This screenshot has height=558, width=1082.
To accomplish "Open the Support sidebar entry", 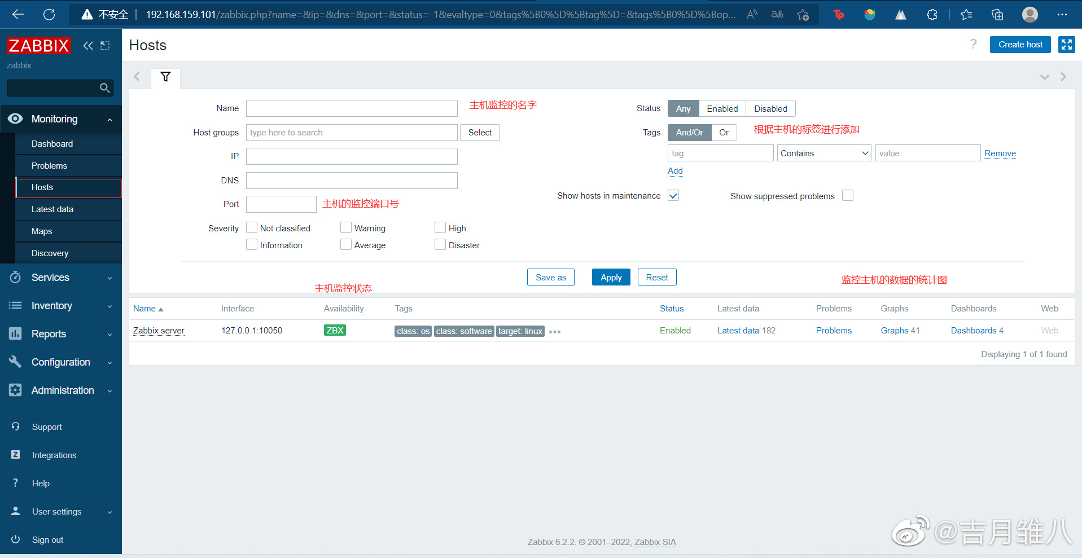I will [47, 427].
